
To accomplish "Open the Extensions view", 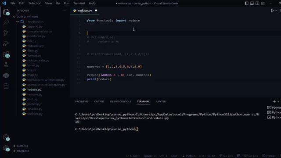I will pos(6,54).
